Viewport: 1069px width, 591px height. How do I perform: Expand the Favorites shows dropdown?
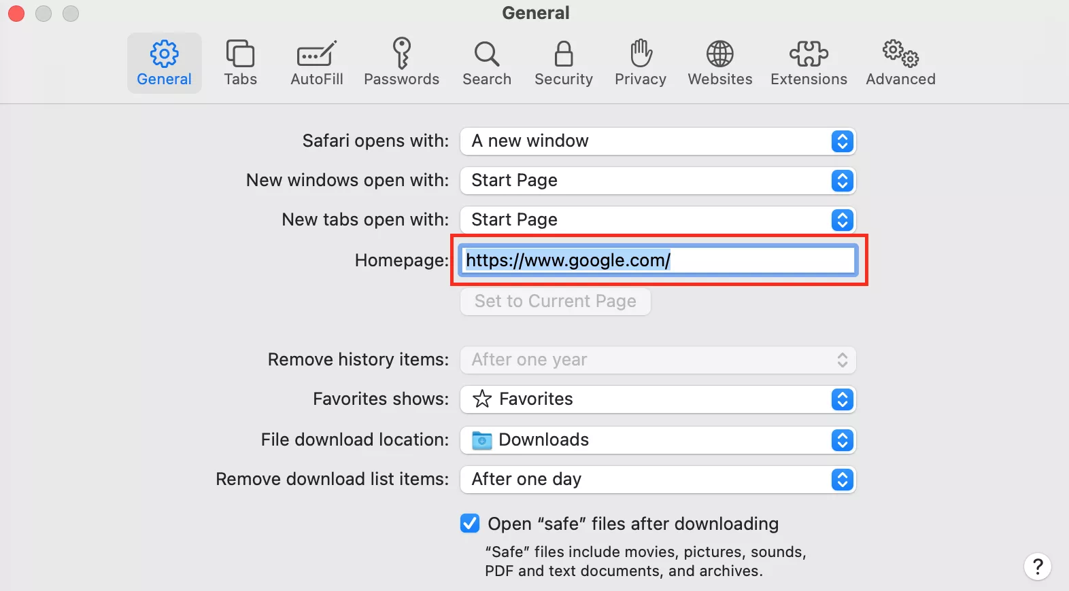tap(658, 399)
